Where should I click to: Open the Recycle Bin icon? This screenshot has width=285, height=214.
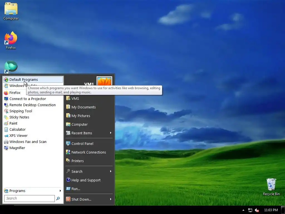click(x=271, y=187)
